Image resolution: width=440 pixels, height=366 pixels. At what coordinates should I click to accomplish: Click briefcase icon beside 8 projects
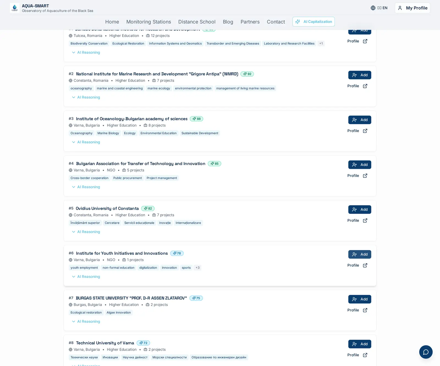pos(145,125)
